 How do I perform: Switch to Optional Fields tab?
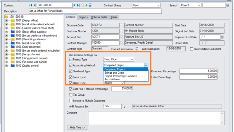click(x=99, y=17)
